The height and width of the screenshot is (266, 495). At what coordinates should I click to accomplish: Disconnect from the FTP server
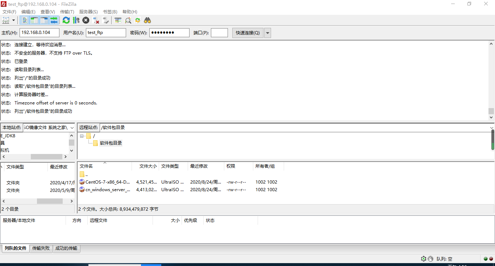coord(96,20)
